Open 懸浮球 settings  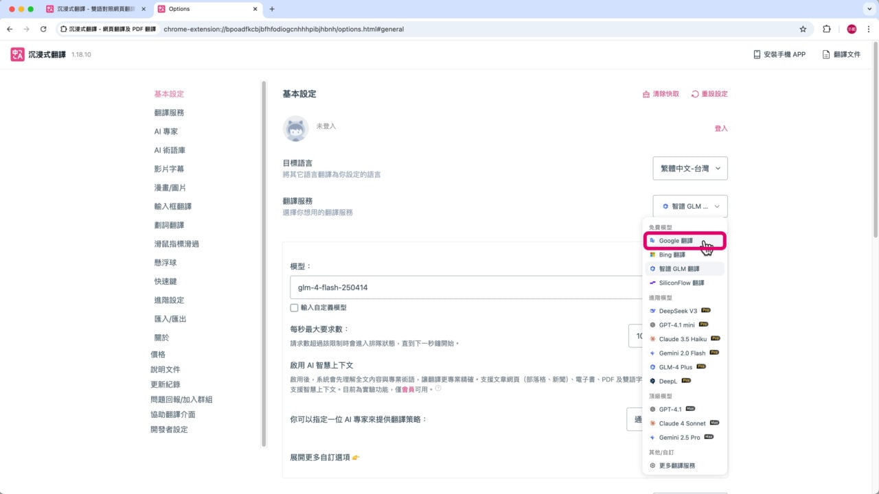click(165, 263)
